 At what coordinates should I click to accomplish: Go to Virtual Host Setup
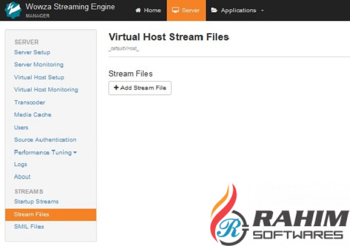[39, 78]
